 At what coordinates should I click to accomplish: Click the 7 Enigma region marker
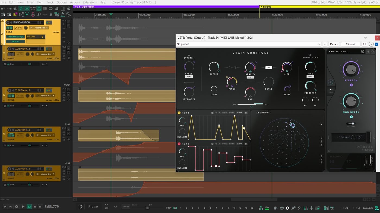(x=266, y=6)
